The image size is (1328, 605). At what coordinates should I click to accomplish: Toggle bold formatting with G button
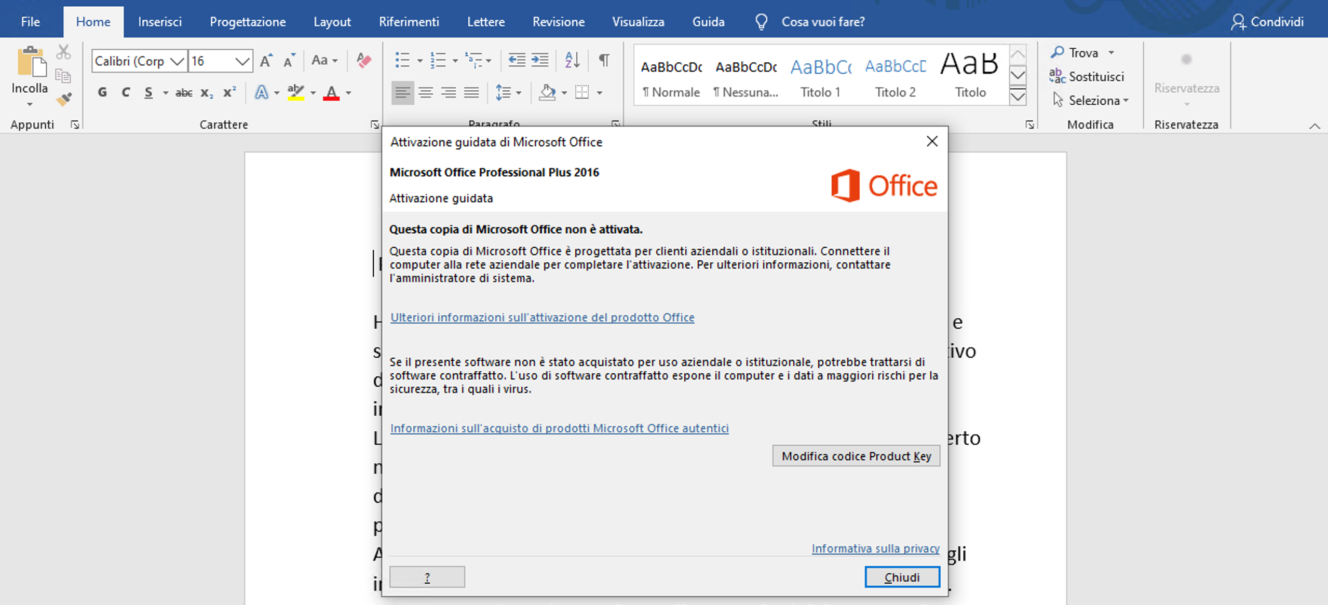(102, 93)
